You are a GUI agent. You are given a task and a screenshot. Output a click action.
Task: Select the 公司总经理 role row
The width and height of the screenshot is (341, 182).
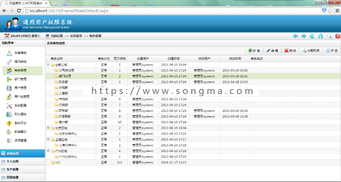tap(193, 71)
